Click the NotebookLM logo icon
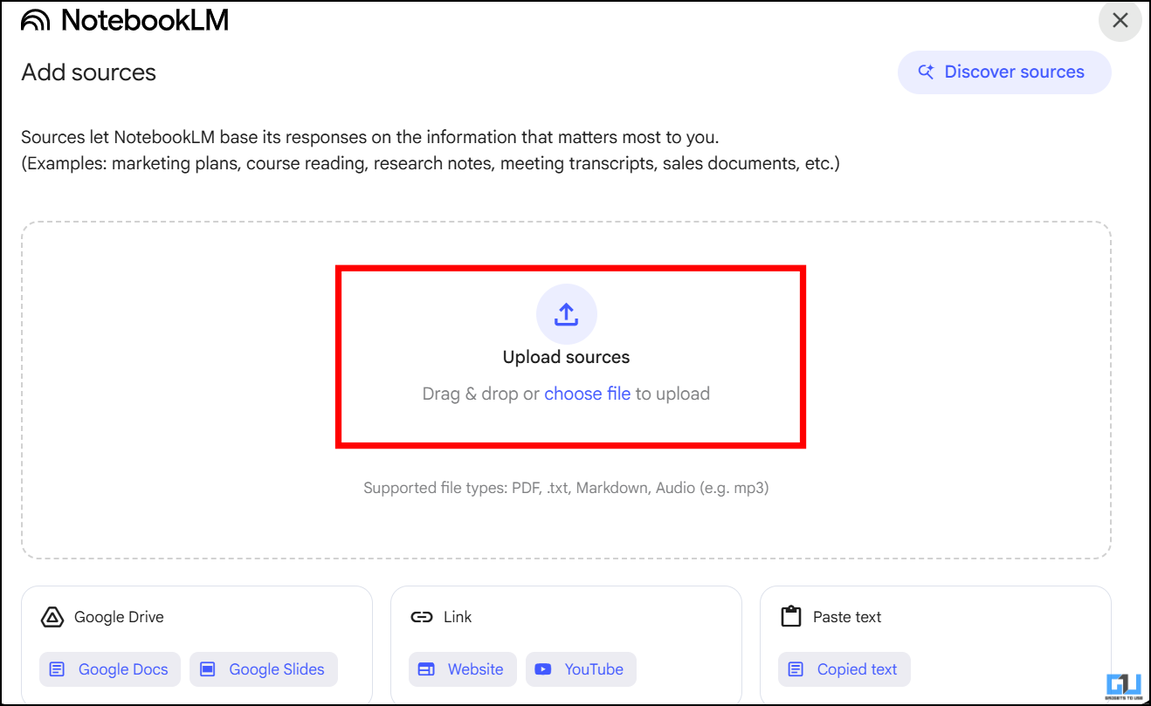 [x=36, y=20]
